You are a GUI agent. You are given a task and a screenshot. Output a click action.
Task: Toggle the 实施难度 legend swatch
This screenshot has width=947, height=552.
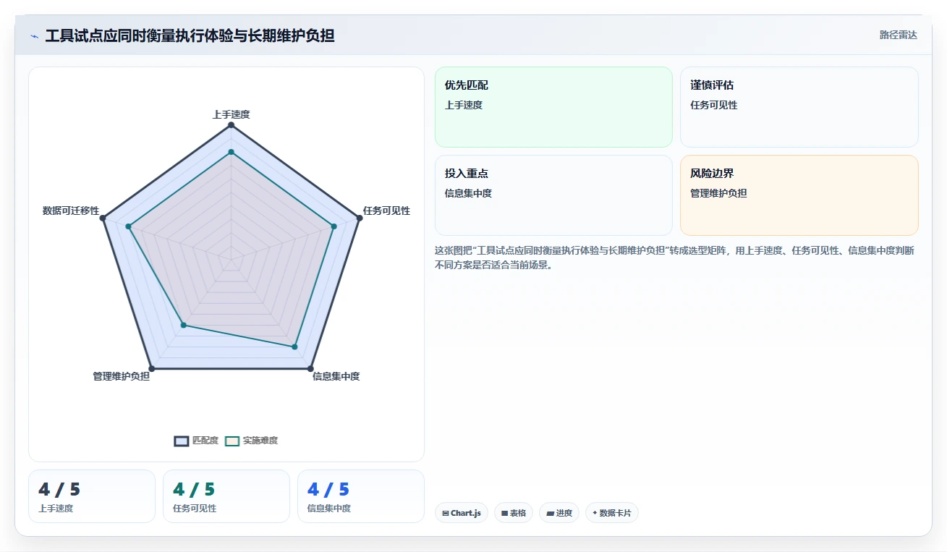pos(232,441)
